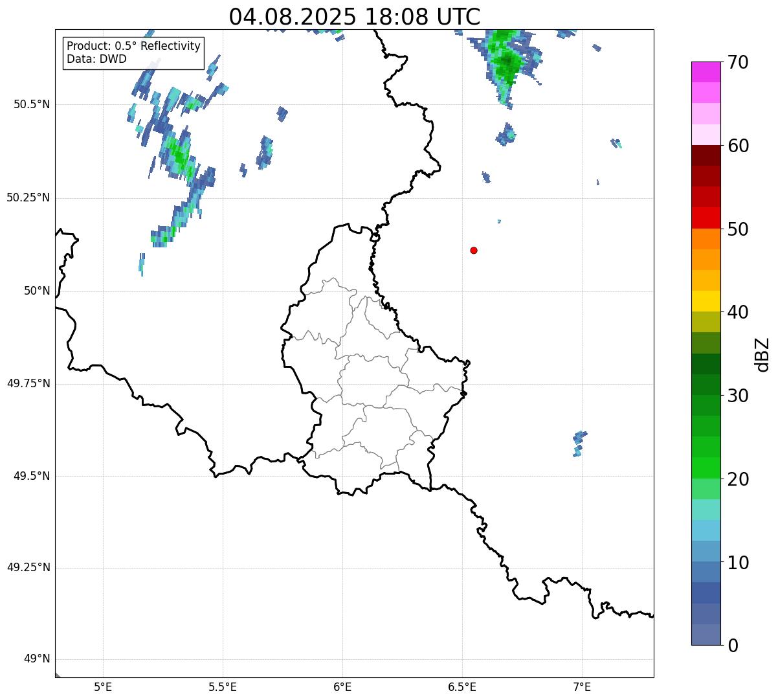Screen dimensions: 778x700
Task: Click the title '04.08.2025 18:08 UTC'
Action: (x=355, y=16)
